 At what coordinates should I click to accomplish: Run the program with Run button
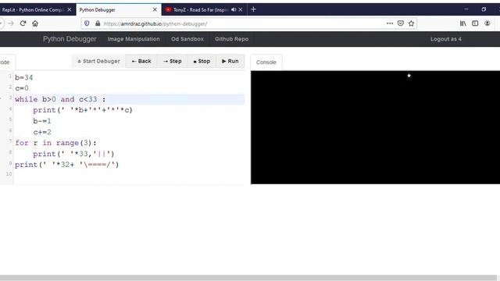(x=230, y=61)
